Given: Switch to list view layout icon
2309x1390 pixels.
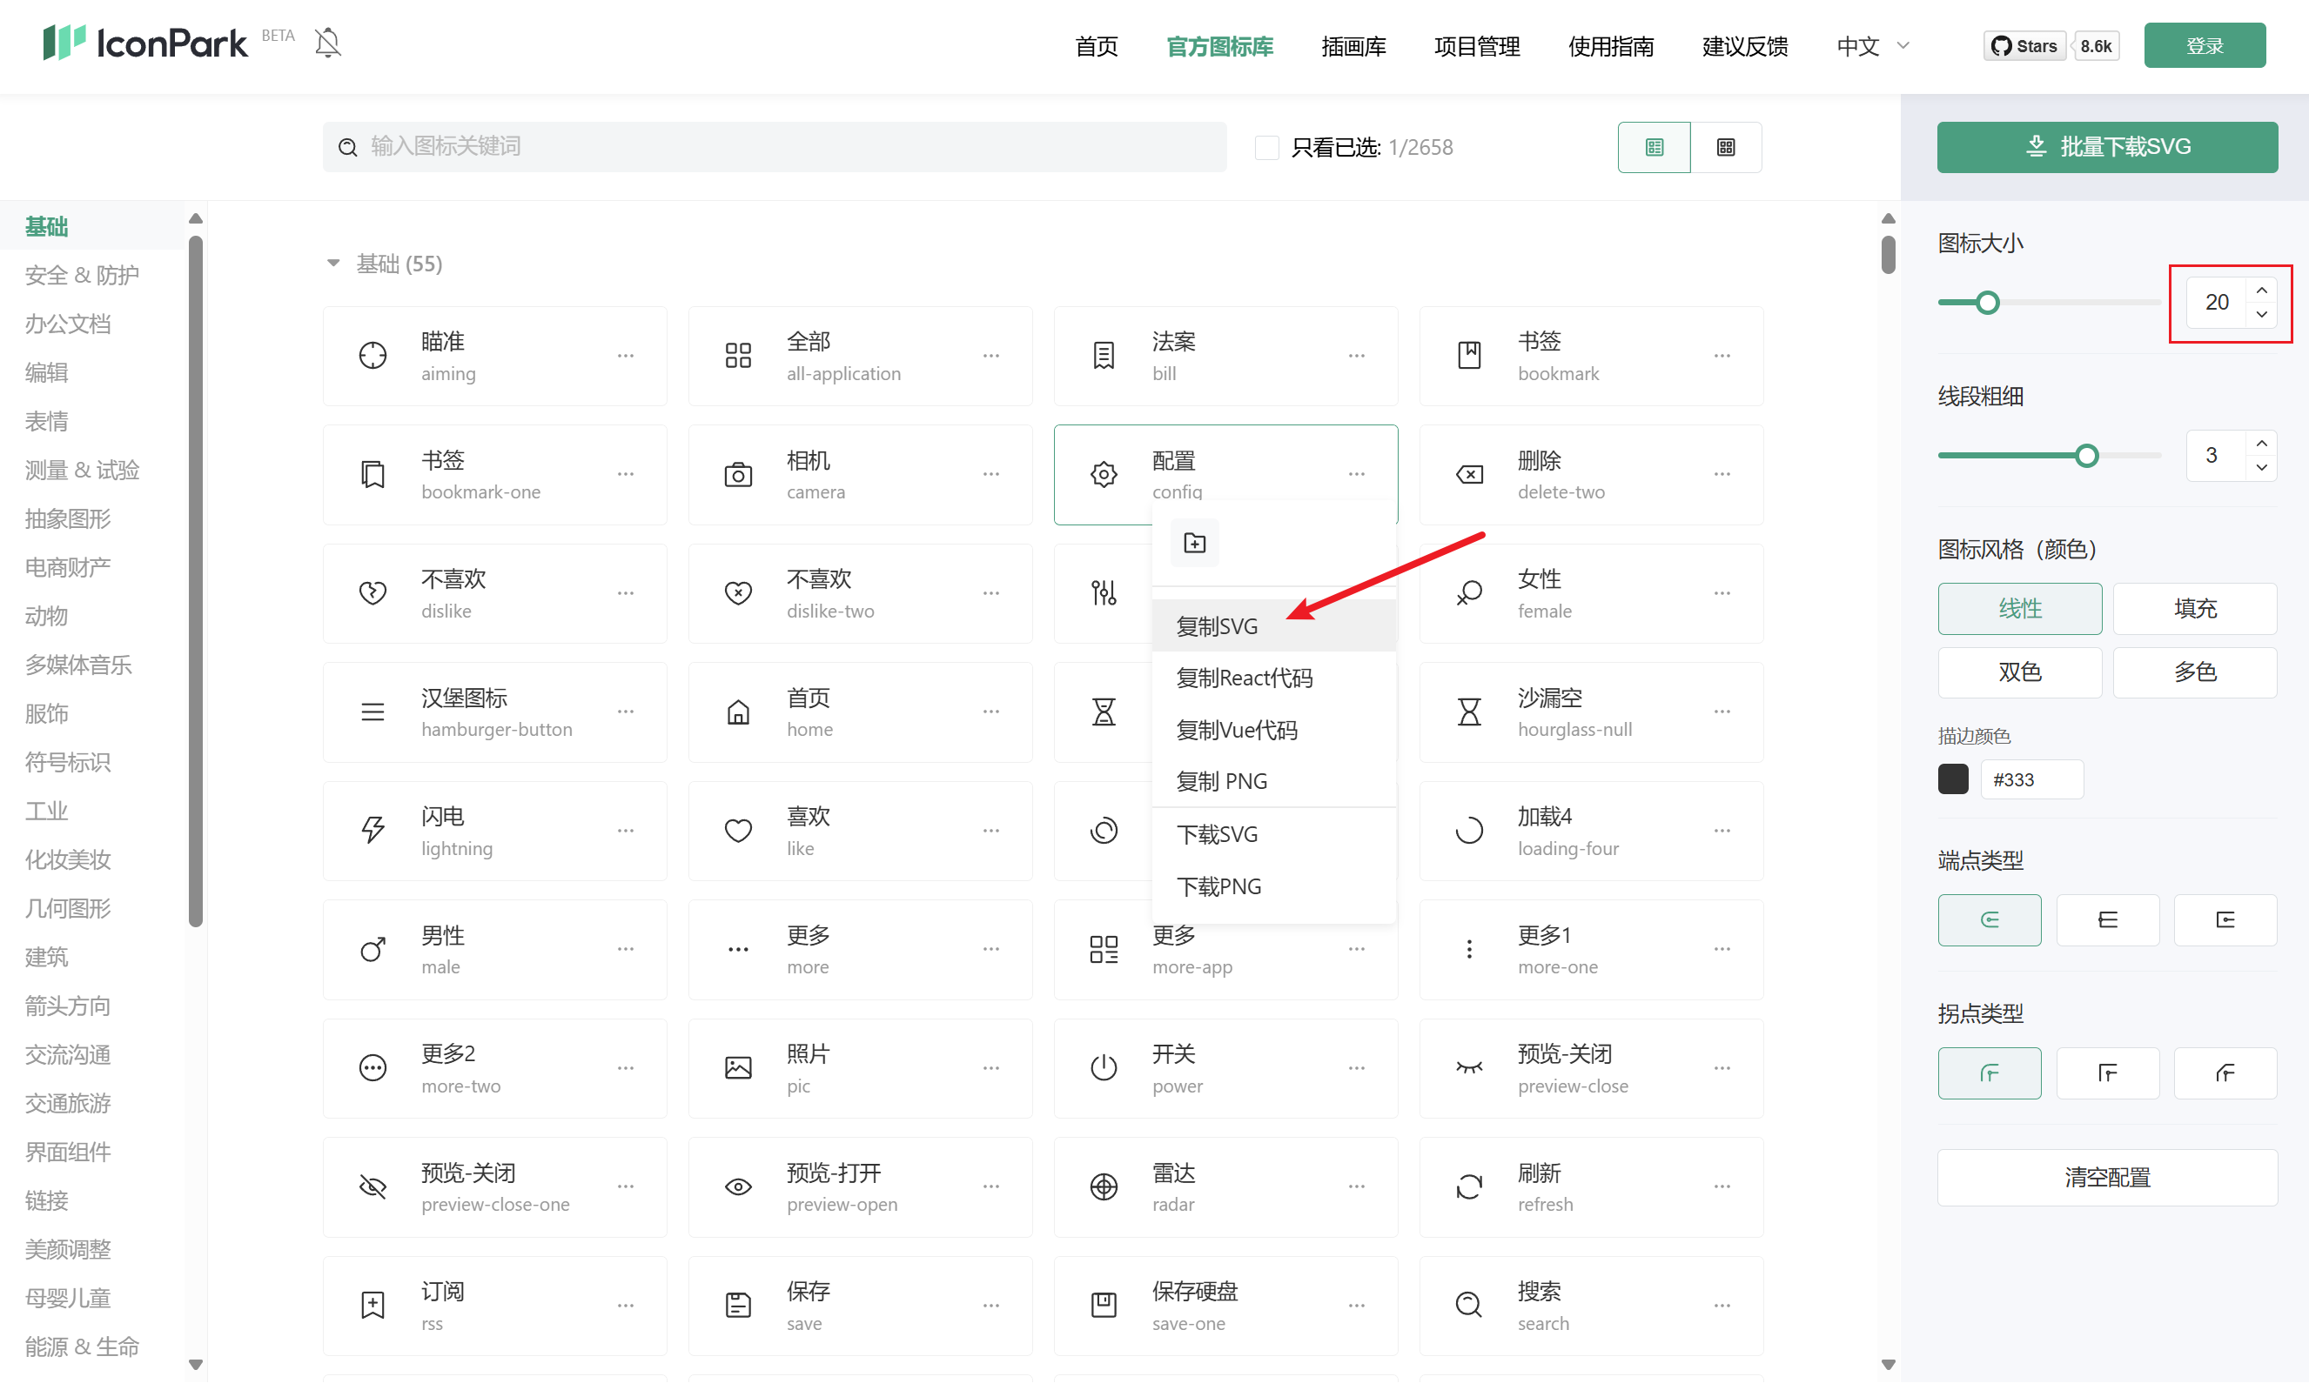Looking at the screenshot, I should pos(1654,147).
